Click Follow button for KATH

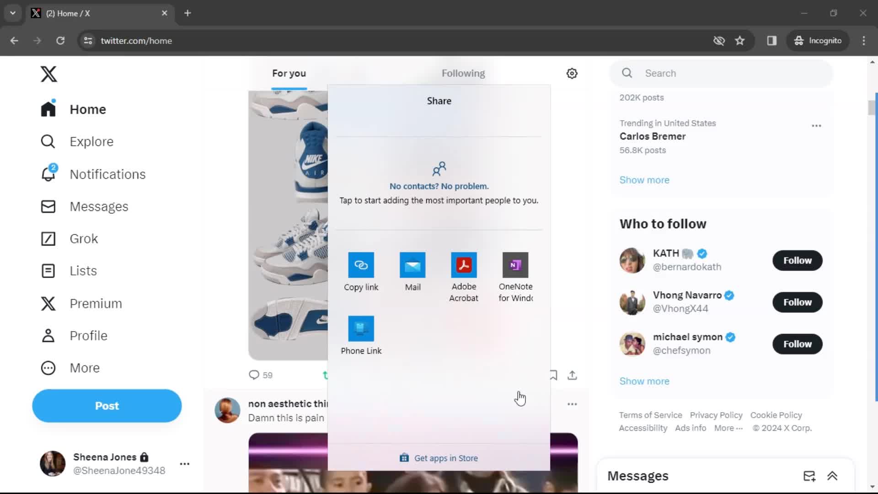797,260
